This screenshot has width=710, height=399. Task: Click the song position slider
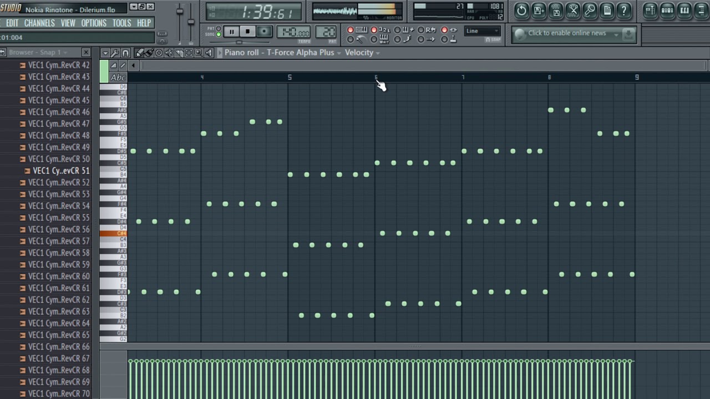click(240, 42)
